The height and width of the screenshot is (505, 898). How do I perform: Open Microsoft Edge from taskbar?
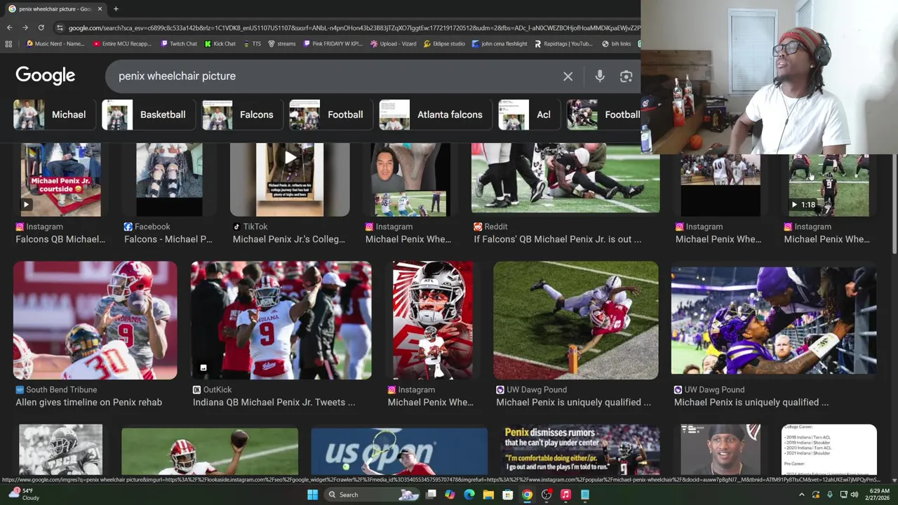pos(469,494)
